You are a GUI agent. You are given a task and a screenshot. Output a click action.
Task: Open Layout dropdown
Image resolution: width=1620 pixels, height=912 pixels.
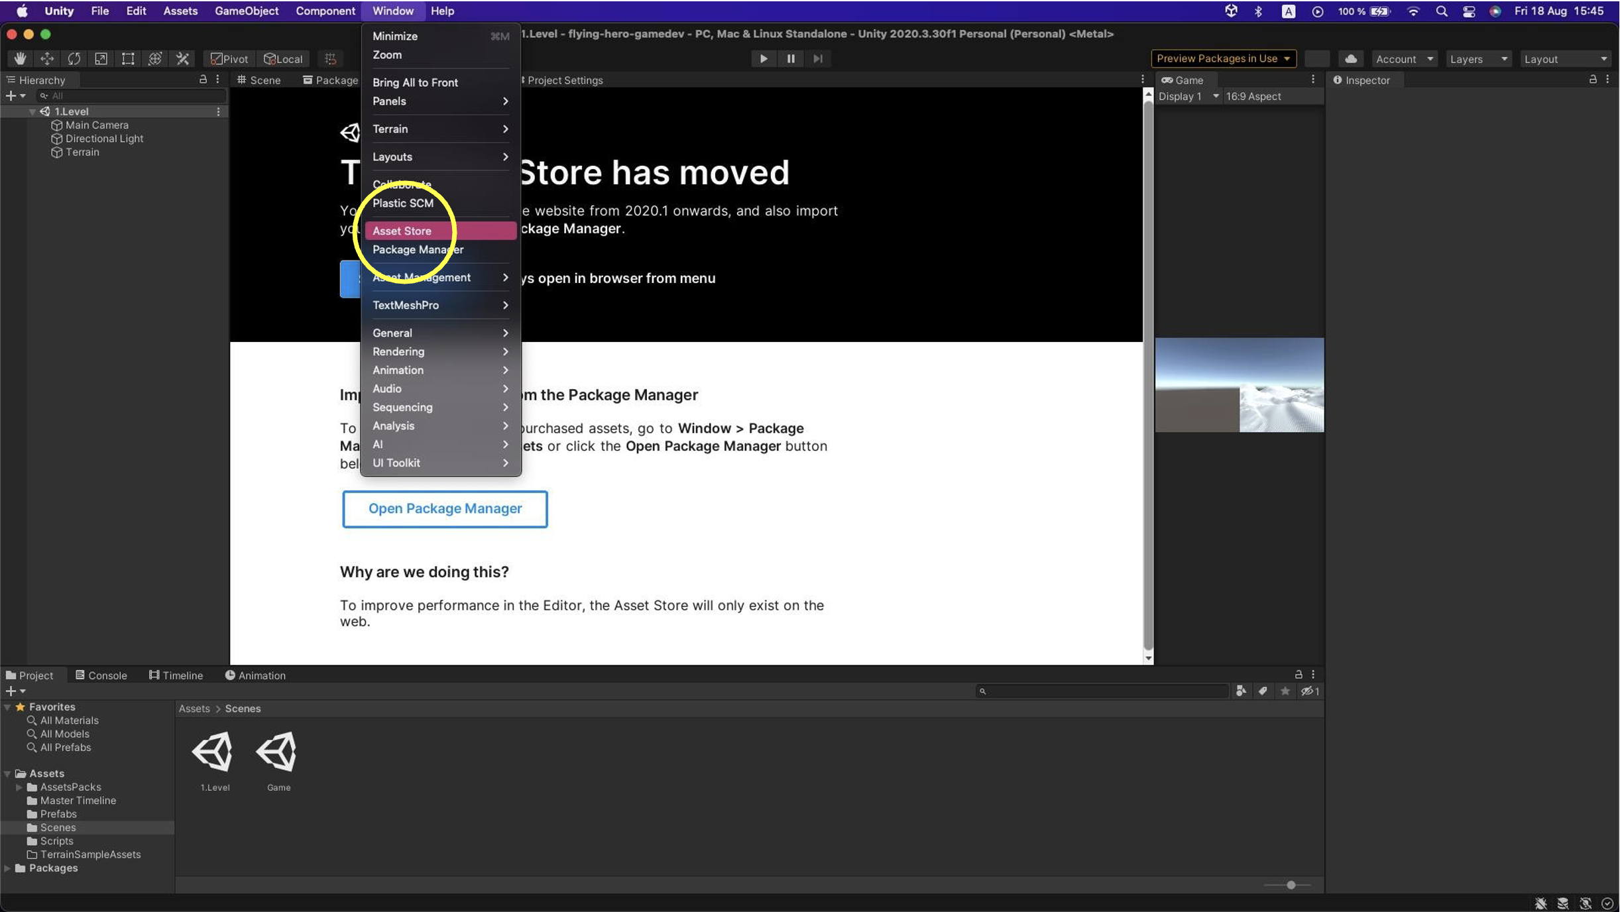point(1566,59)
